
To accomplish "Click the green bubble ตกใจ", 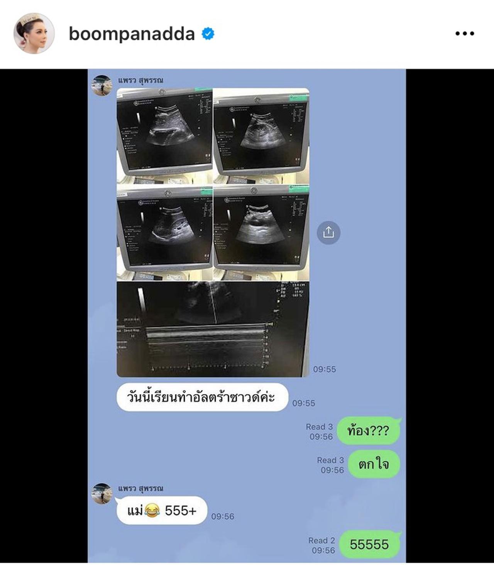I will 374,464.
